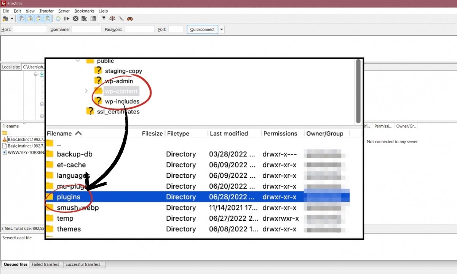Enable synchronized browsing
This screenshot has width=457, height=274.
click(x=121, y=19)
